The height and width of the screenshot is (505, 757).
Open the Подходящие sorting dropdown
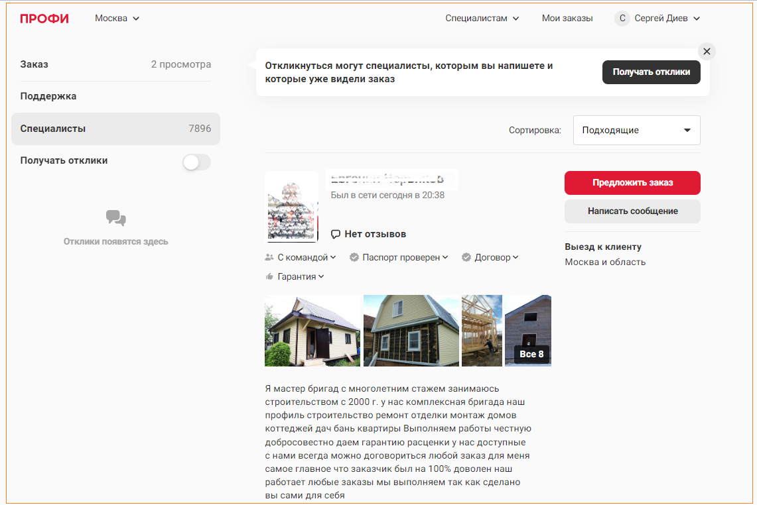coord(636,131)
